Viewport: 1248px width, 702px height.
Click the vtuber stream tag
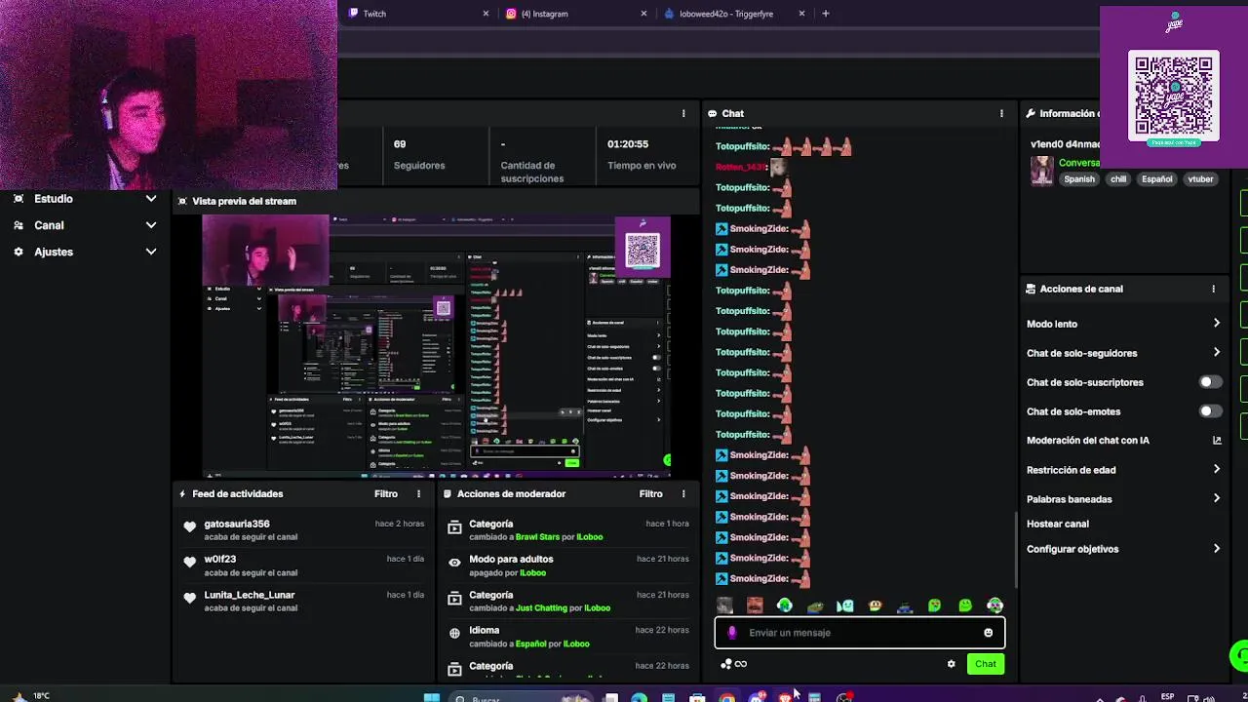coord(1200,179)
